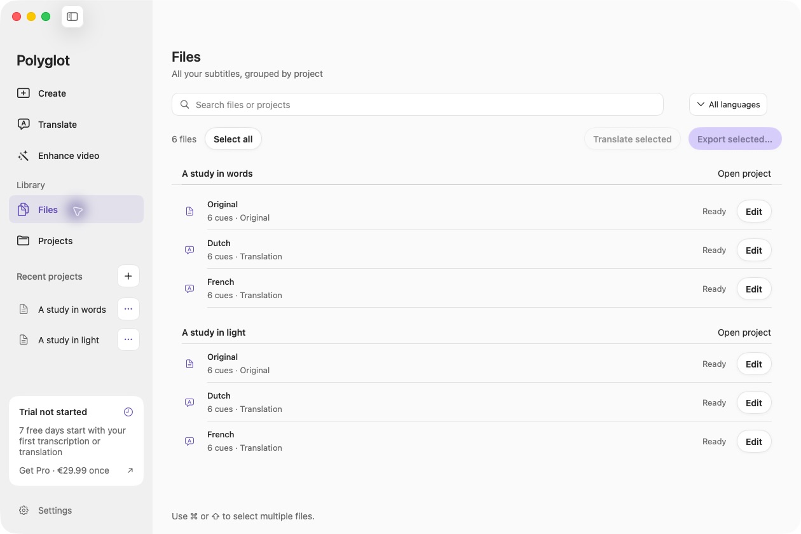The image size is (801, 534).
Task: Open Enhance video
Action: tap(76, 156)
